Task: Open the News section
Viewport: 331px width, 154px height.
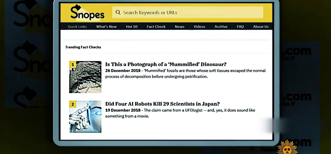Action: [x=180, y=27]
